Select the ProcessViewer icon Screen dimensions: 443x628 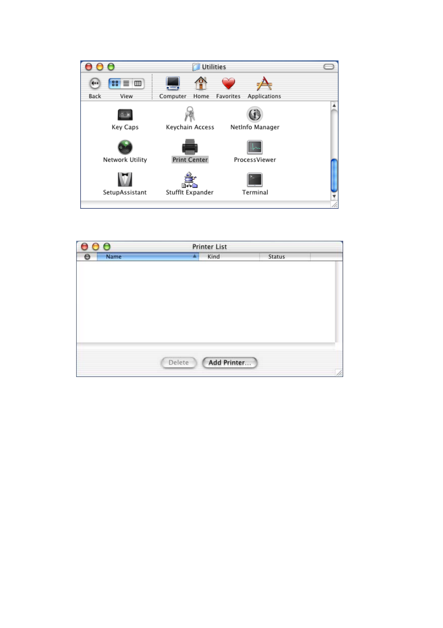click(254, 147)
